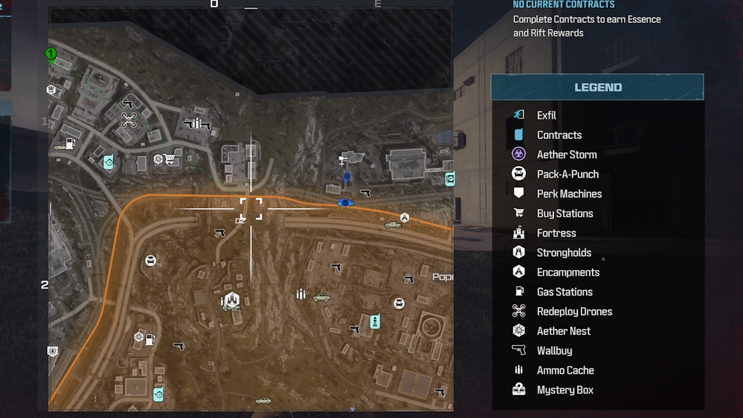Screen dimensions: 743x418
Task: Select the Pack-A-Punch legend entry
Action: 555,174
